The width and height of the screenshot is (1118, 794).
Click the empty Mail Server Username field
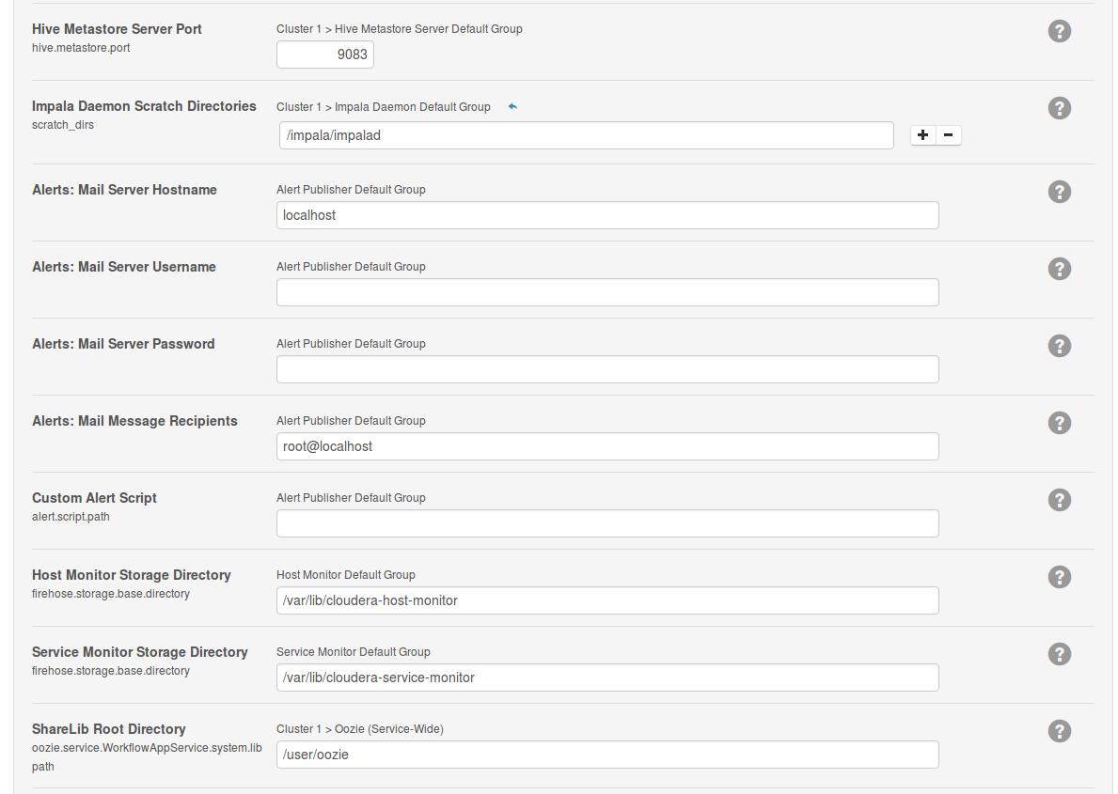[607, 292]
